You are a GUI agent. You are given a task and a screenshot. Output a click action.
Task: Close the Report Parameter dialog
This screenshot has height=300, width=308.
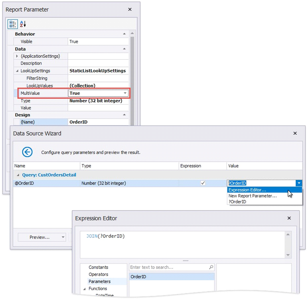tap(130, 9)
